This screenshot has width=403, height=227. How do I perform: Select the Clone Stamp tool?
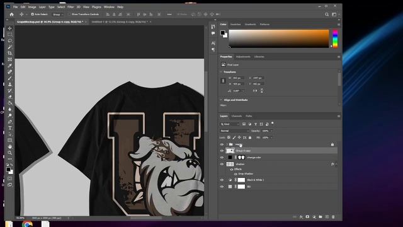(x=10, y=84)
